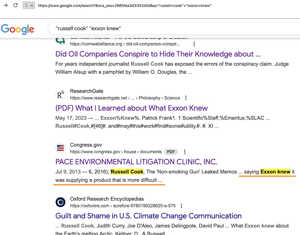Open Oxford result three-dot options

(x=181, y=206)
